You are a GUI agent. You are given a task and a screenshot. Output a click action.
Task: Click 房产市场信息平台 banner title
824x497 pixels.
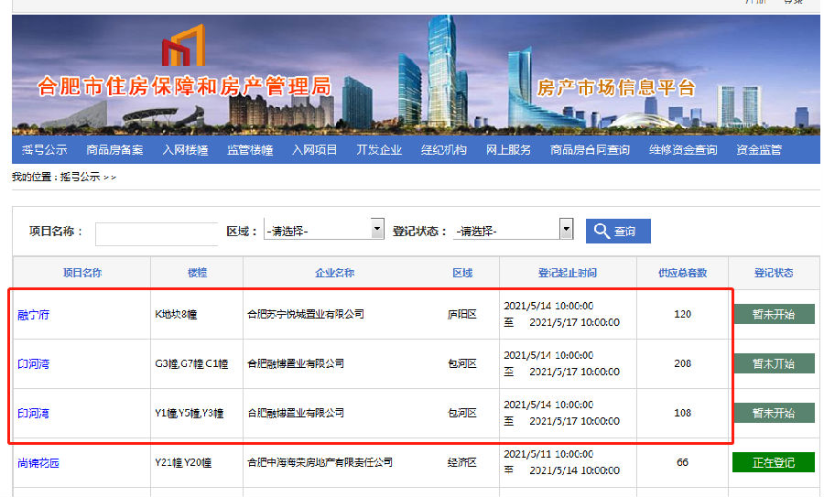[x=616, y=88]
